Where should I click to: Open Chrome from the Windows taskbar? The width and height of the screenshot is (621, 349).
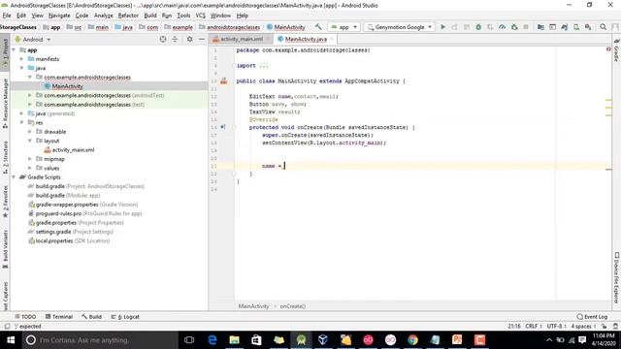tap(412, 340)
